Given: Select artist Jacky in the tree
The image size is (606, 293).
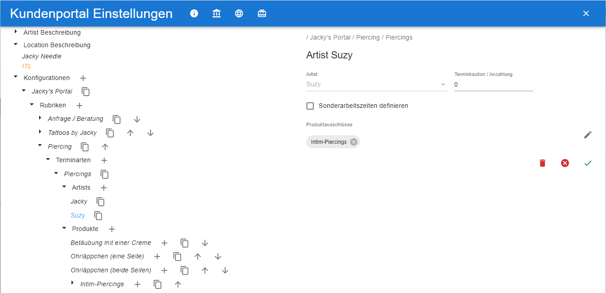Looking at the screenshot, I should coord(79,201).
